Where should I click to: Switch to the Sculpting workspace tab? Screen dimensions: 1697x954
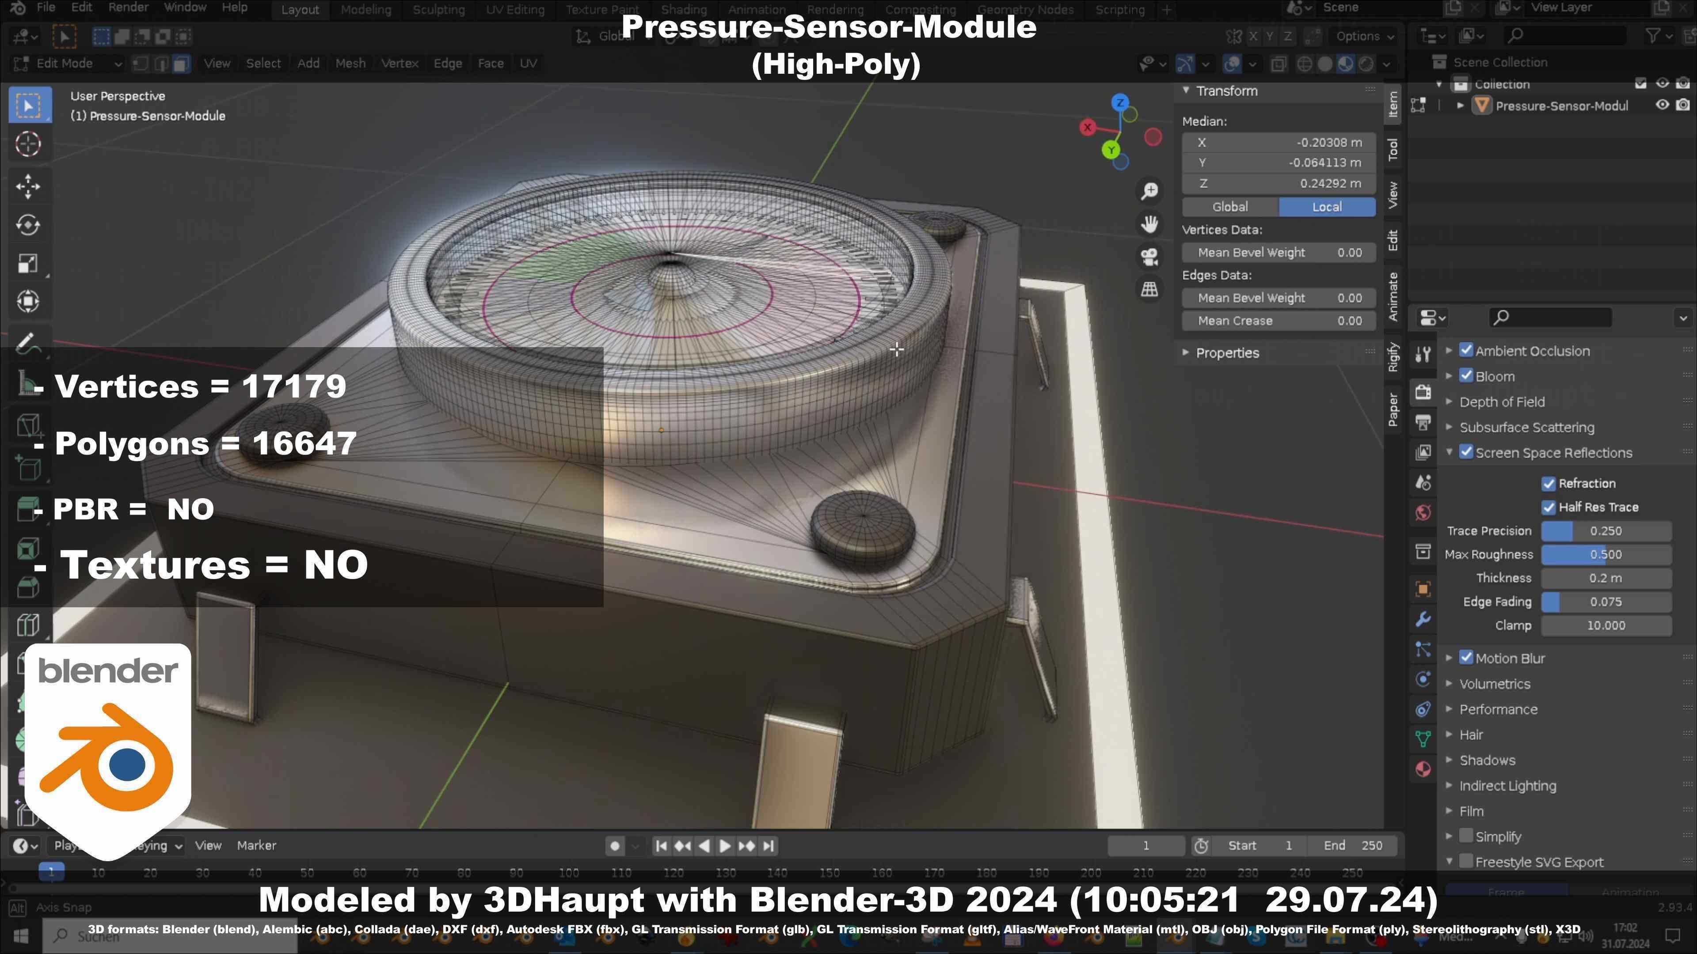(438, 10)
